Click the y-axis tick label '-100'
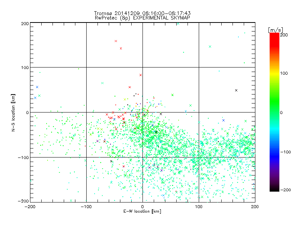The image size is (300, 225). [23, 157]
